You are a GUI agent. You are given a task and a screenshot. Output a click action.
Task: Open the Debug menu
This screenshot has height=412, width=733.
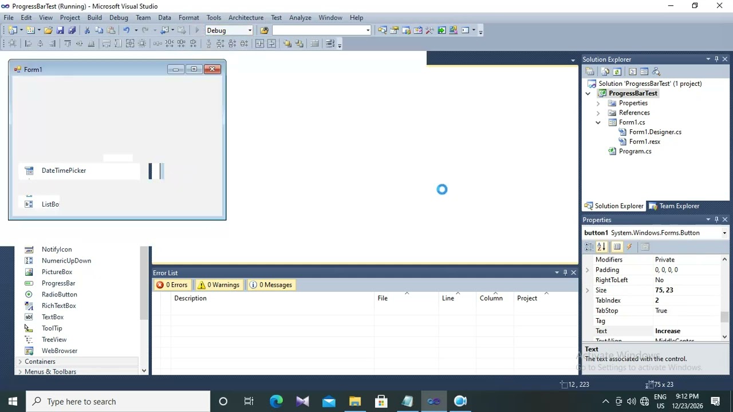pyautogui.click(x=119, y=18)
